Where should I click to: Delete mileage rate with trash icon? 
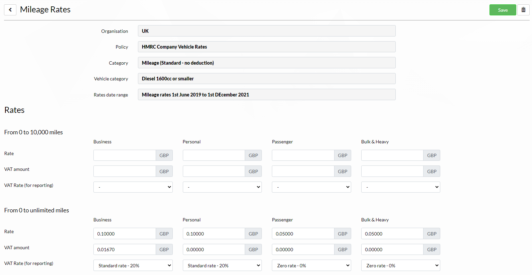point(523,10)
